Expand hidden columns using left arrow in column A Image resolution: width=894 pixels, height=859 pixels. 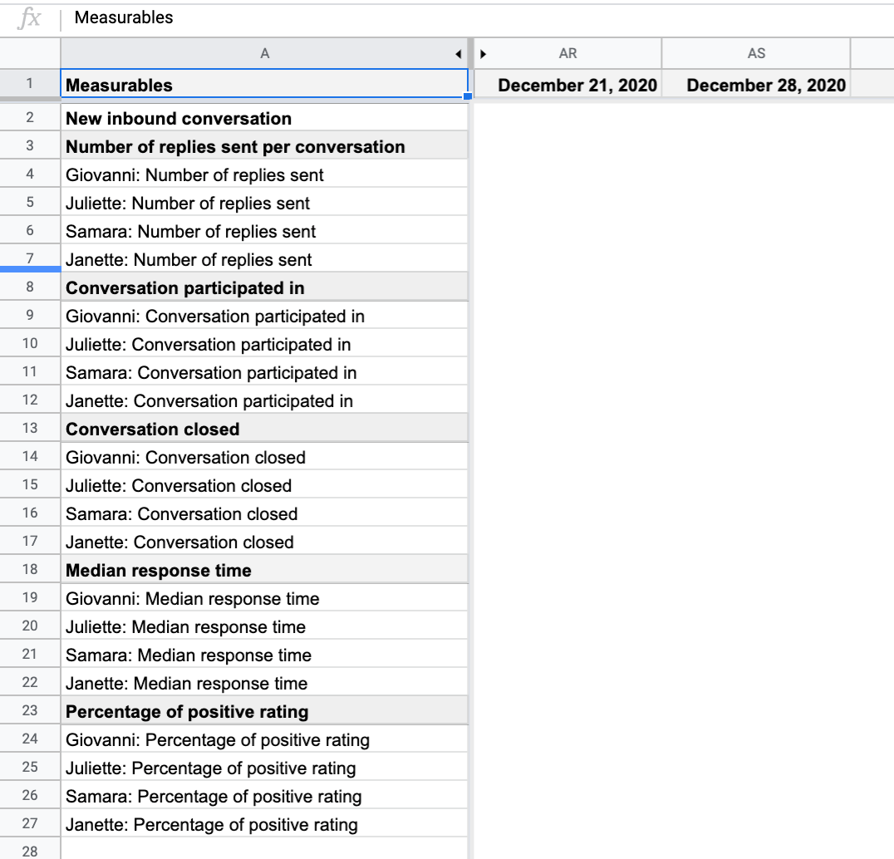(x=459, y=54)
